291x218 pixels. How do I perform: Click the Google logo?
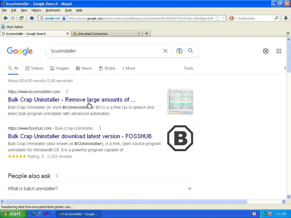[20, 51]
